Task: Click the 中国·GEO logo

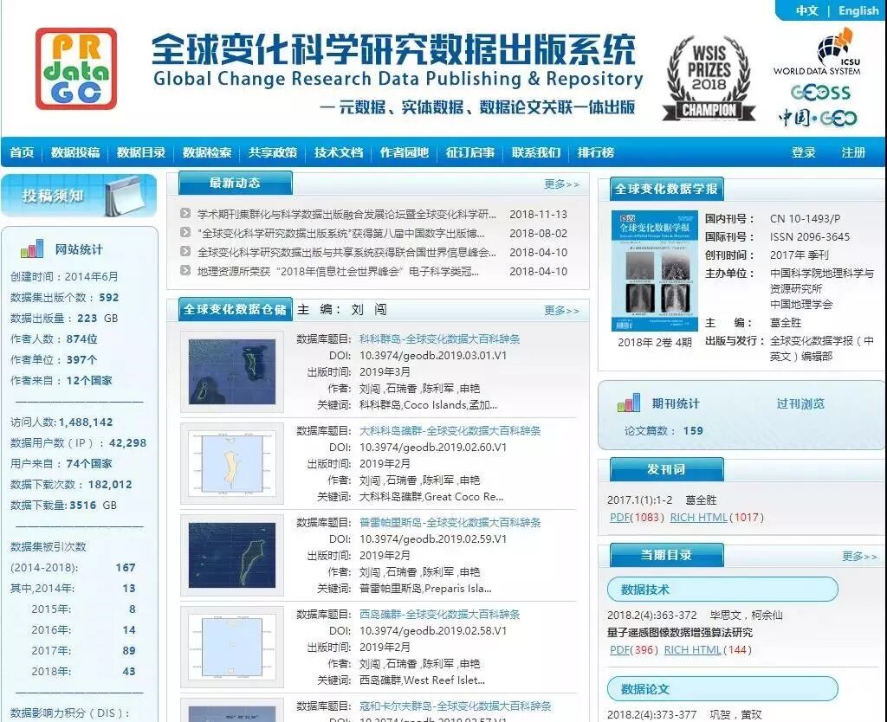Action: tap(818, 117)
